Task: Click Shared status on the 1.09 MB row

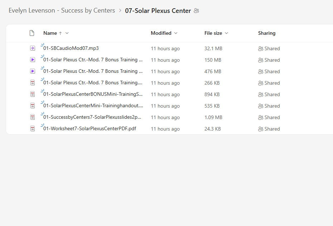Action: 269,117
